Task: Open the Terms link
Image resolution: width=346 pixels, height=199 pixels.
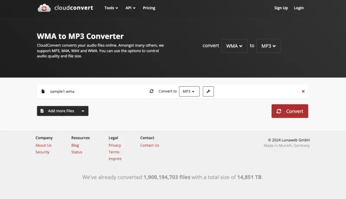Action: [114, 152]
